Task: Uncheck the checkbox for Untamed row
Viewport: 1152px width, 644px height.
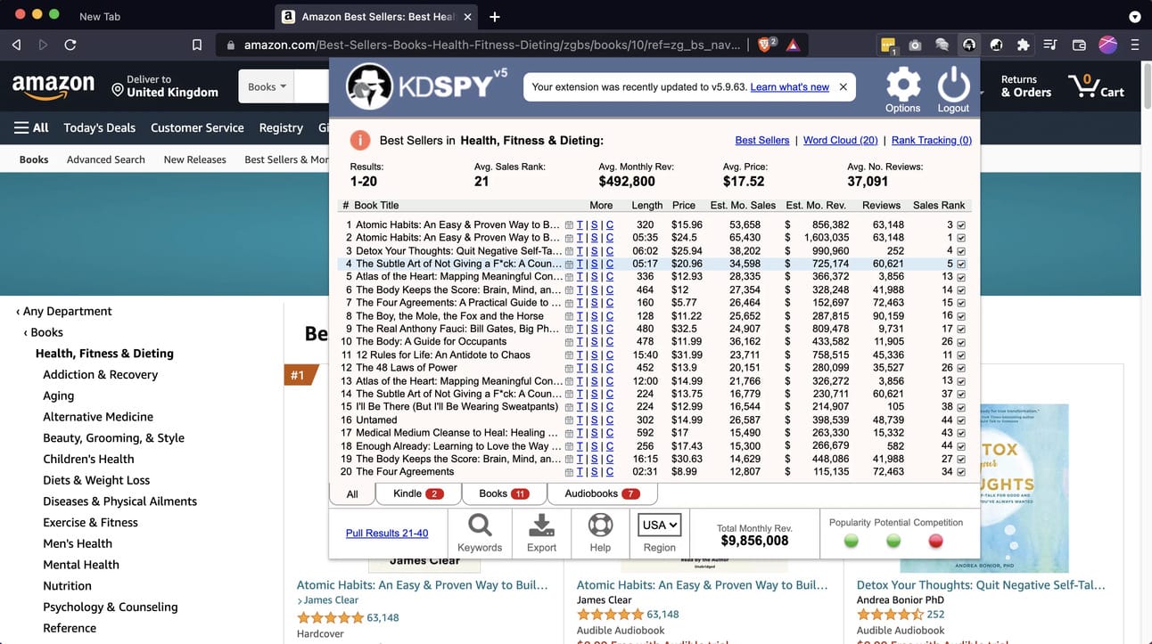Action: pos(961,420)
